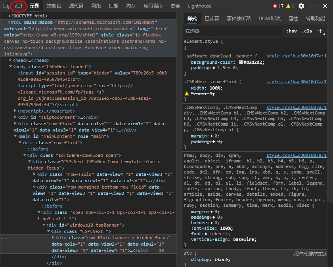
Task: Collapse the CSPvNext CMSvNextComp template-blue div
Action: click(29, 162)
